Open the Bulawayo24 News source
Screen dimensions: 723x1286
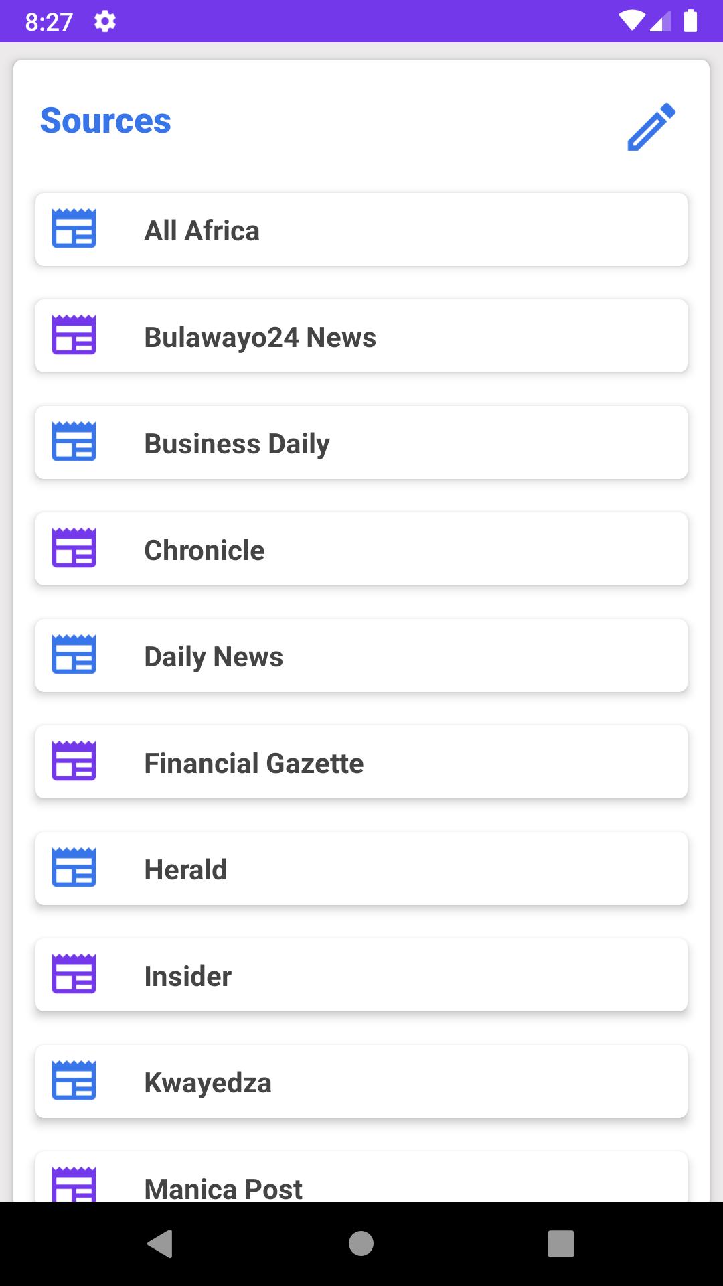click(x=361, y=336)
